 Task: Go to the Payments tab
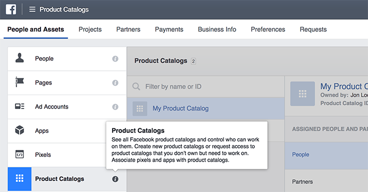point(169,29)
